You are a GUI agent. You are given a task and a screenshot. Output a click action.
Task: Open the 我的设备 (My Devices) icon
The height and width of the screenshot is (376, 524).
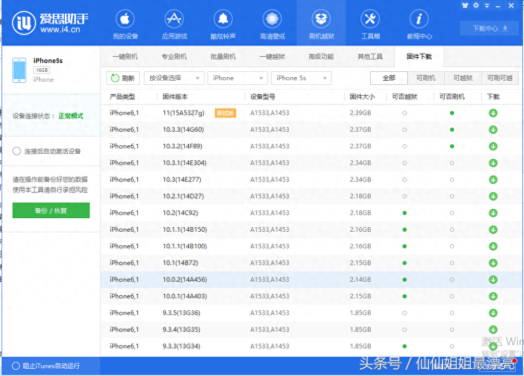(x=125, y=23)
